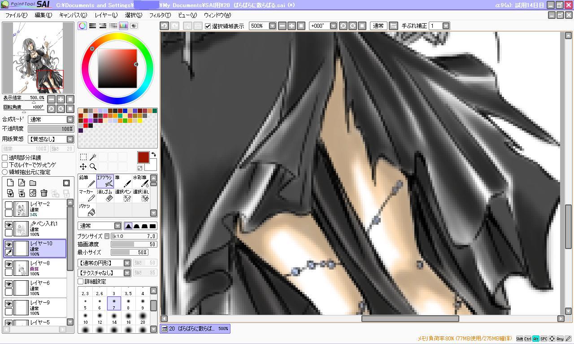Click the navigator preview thumbnail
This screenshot has width=574, height=344.
point(38,57)
